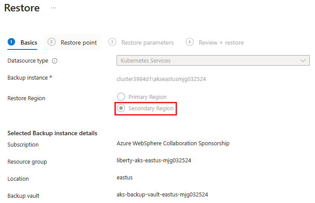Image resolution: width=315 pixels, height=203 pixels.
Task: Click the Backup instance label
Action: click(x=28, y=78)
